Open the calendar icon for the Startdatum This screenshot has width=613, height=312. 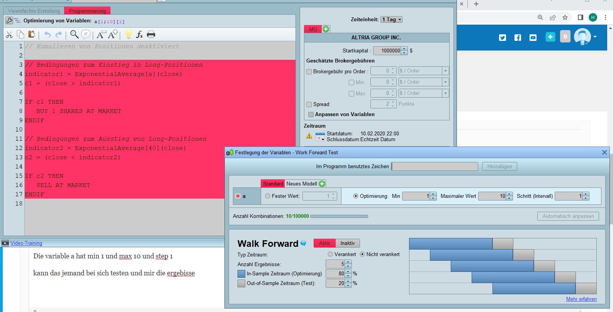320,137
